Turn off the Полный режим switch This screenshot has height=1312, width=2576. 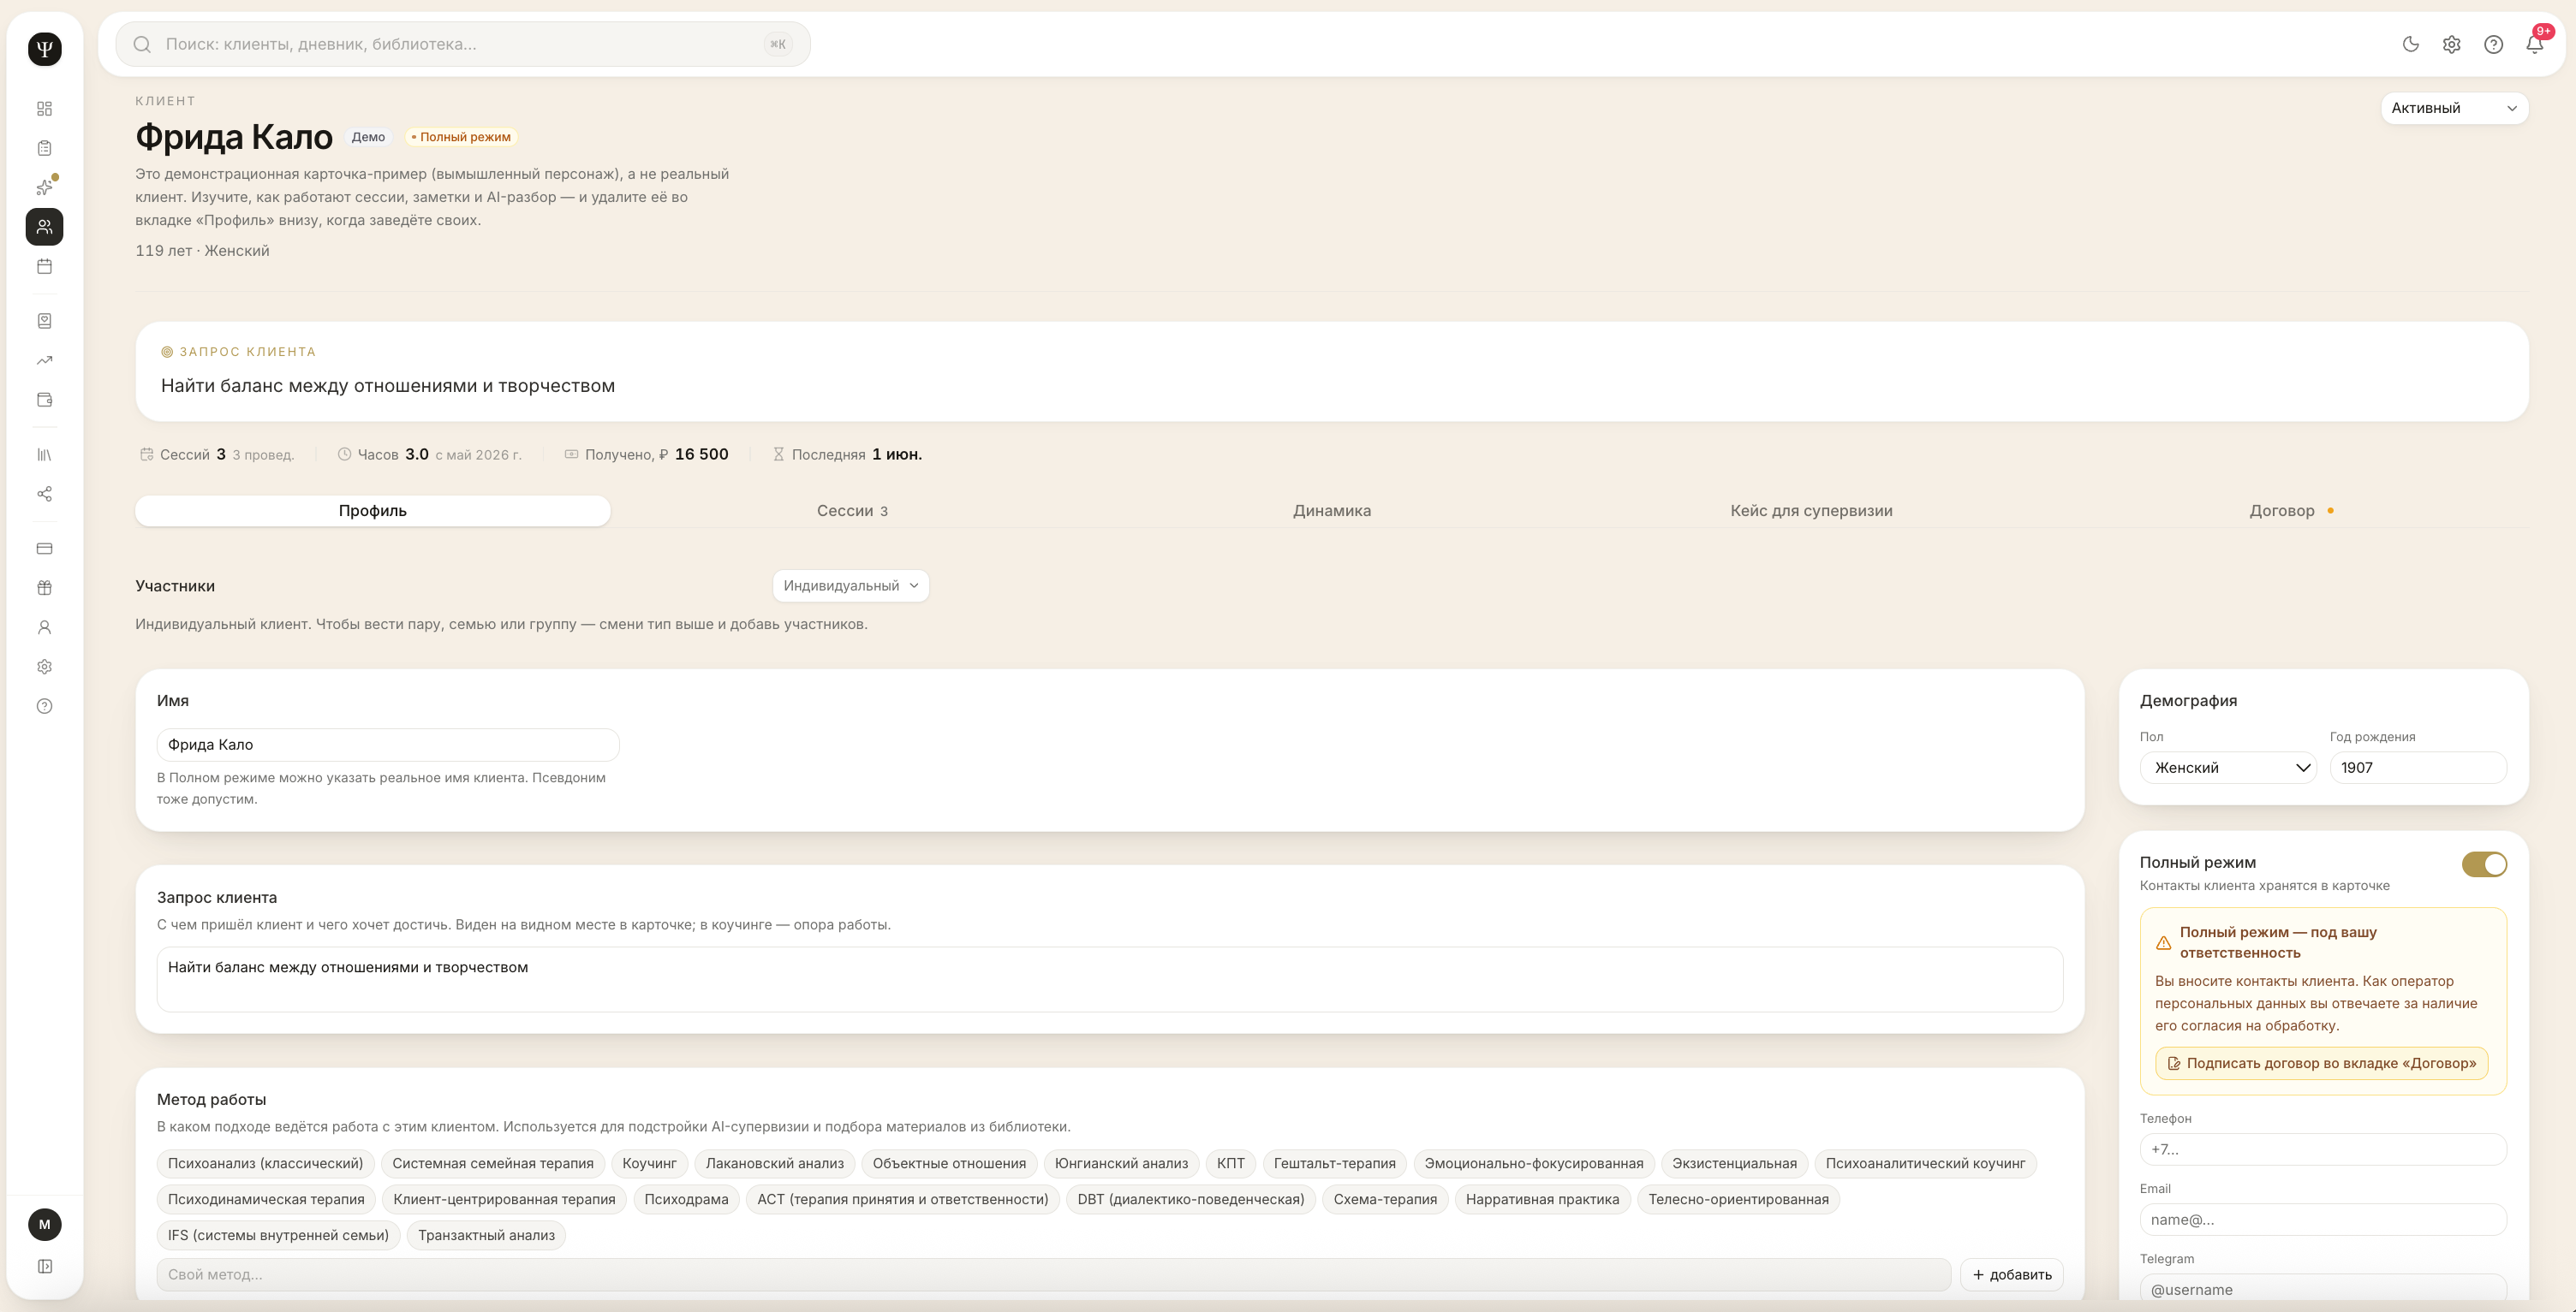[2484, 864]
